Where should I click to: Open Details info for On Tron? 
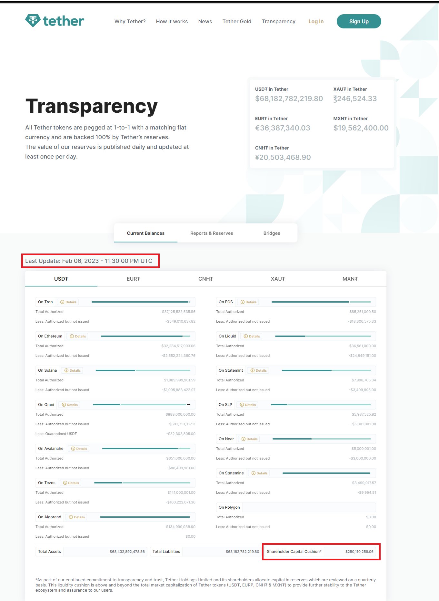68,302
